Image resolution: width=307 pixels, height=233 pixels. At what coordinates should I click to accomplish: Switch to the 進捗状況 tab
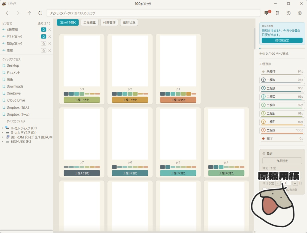click(x=129, y=22)
